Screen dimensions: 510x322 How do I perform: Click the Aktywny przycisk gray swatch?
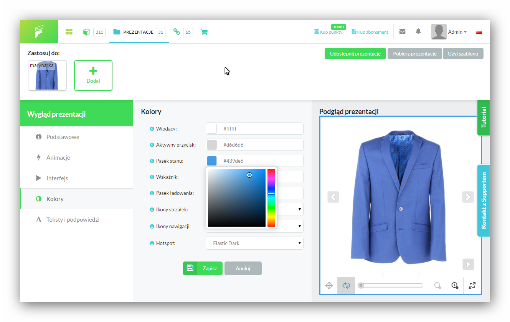[x=212, y=145]
